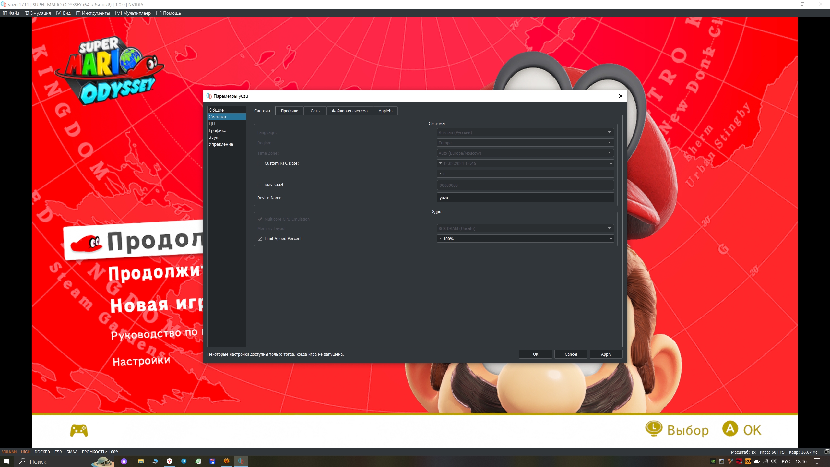Open Telegram from the taskbar

click(x=184, y=461)
